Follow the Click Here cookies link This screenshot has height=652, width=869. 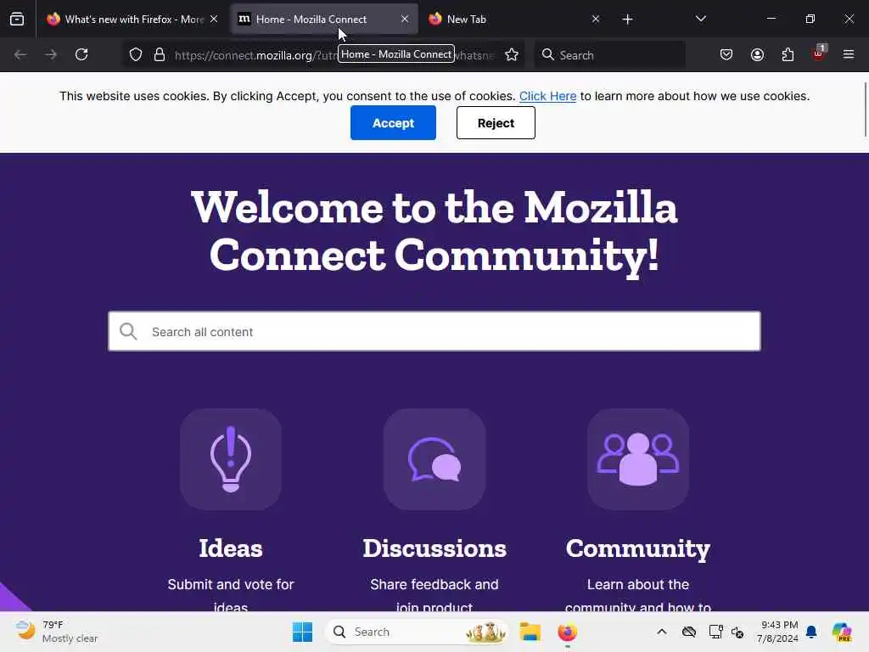[x=547, y=97]
